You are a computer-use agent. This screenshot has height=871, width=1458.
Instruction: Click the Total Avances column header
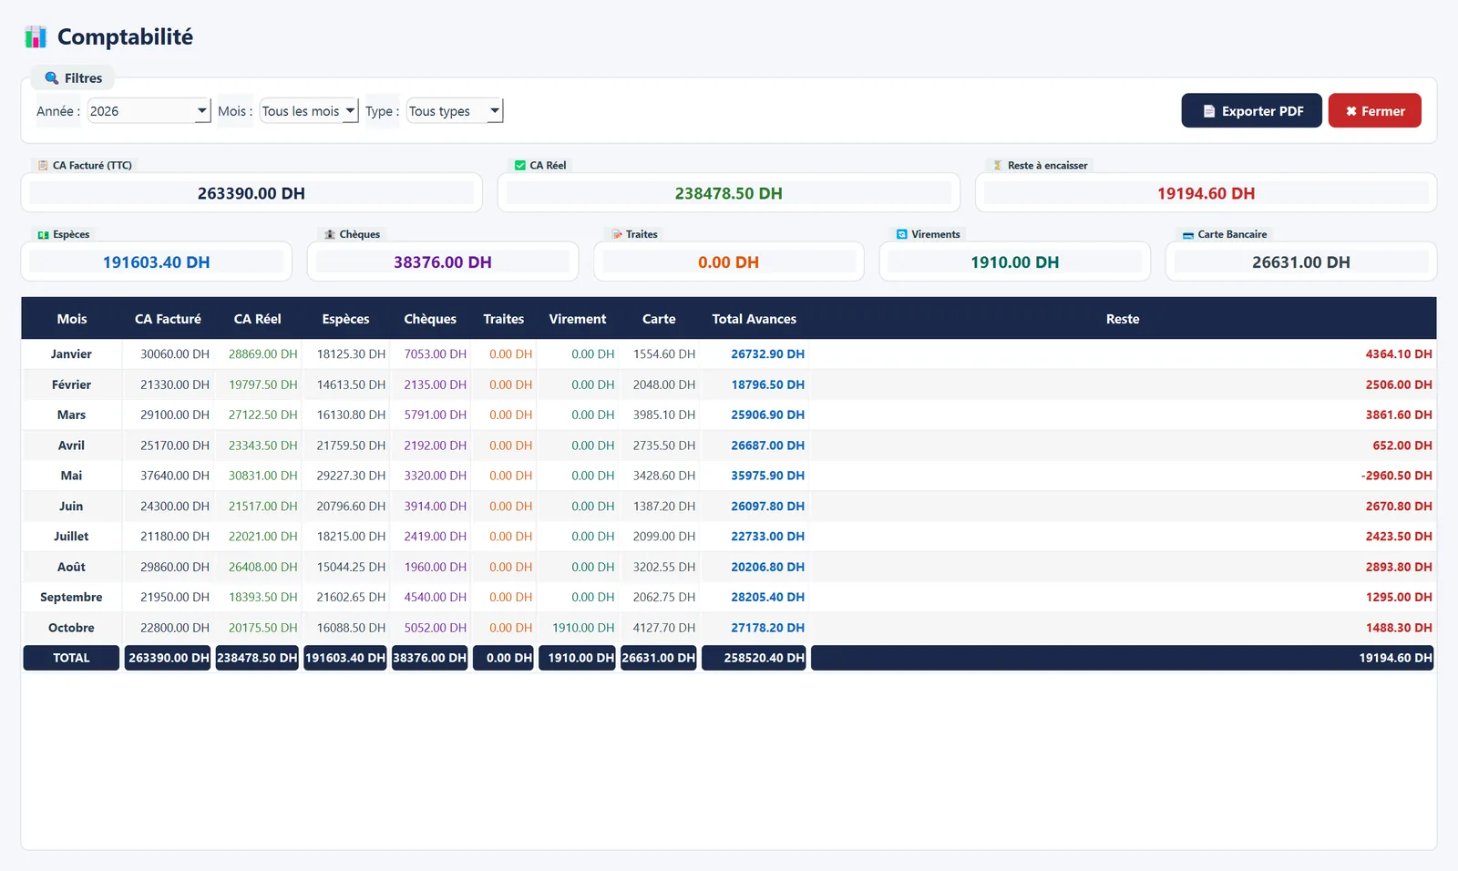pos(754,319)
